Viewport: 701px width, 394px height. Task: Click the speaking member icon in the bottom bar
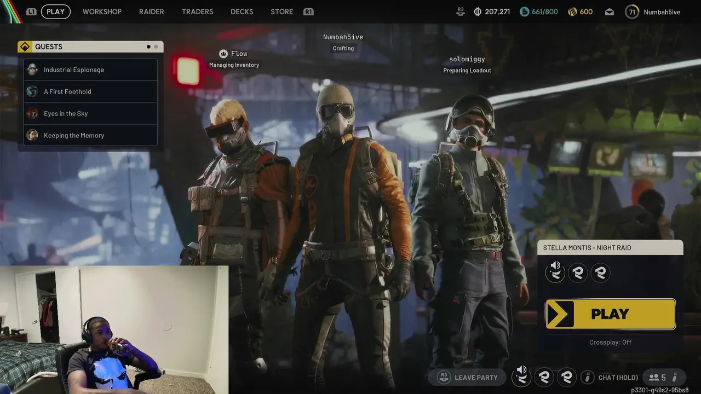521,376
